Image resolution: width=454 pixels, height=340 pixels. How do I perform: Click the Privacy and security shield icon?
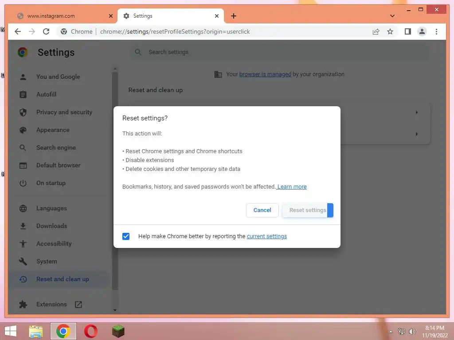click(23, 112)
